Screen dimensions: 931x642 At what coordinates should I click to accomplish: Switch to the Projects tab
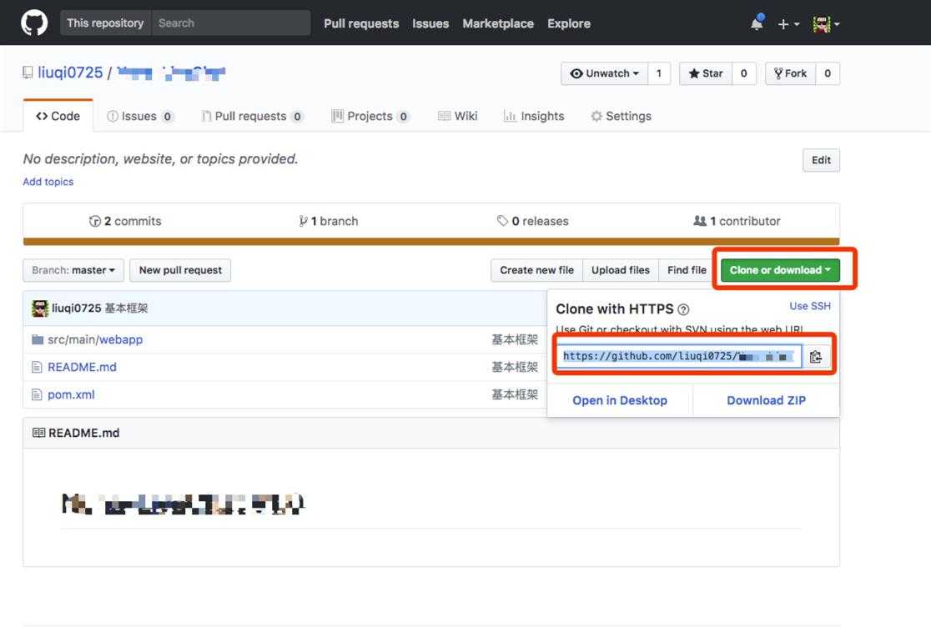coord(370,116)
